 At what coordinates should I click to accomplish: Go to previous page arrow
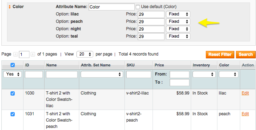point(15,54)
